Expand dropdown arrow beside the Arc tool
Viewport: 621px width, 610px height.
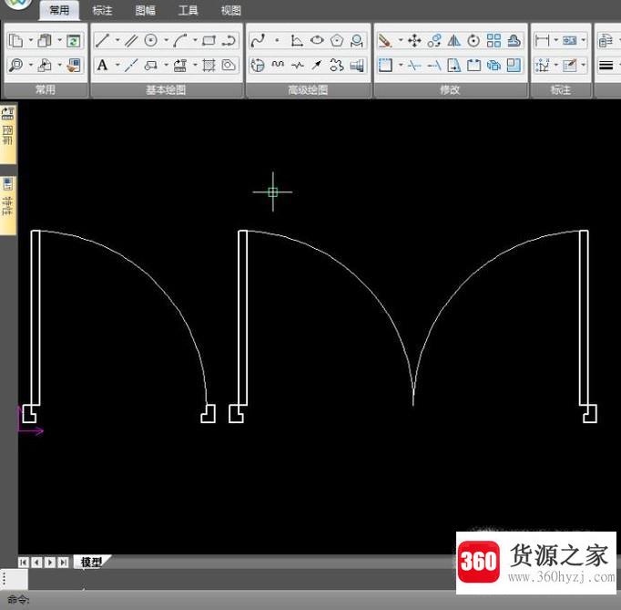tap(195, 40)
